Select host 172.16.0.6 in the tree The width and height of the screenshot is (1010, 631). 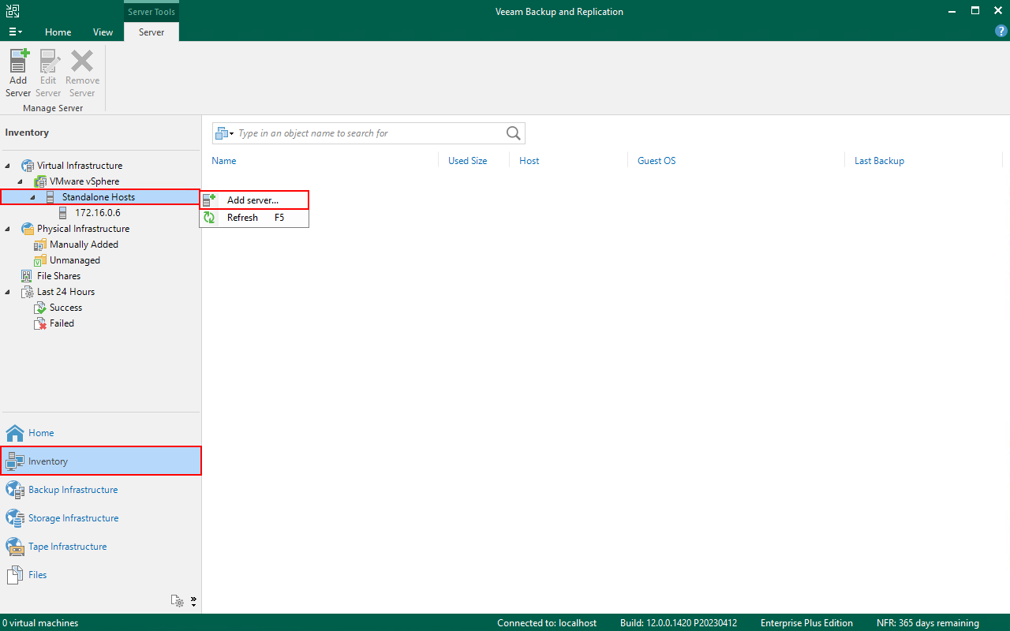click(97, 213)
